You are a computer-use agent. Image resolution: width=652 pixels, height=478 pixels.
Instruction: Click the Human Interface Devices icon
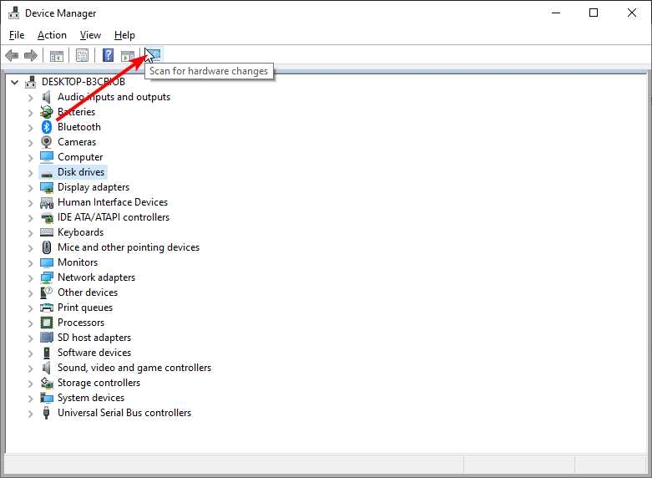pyautogui.click(x=47, y=202)
